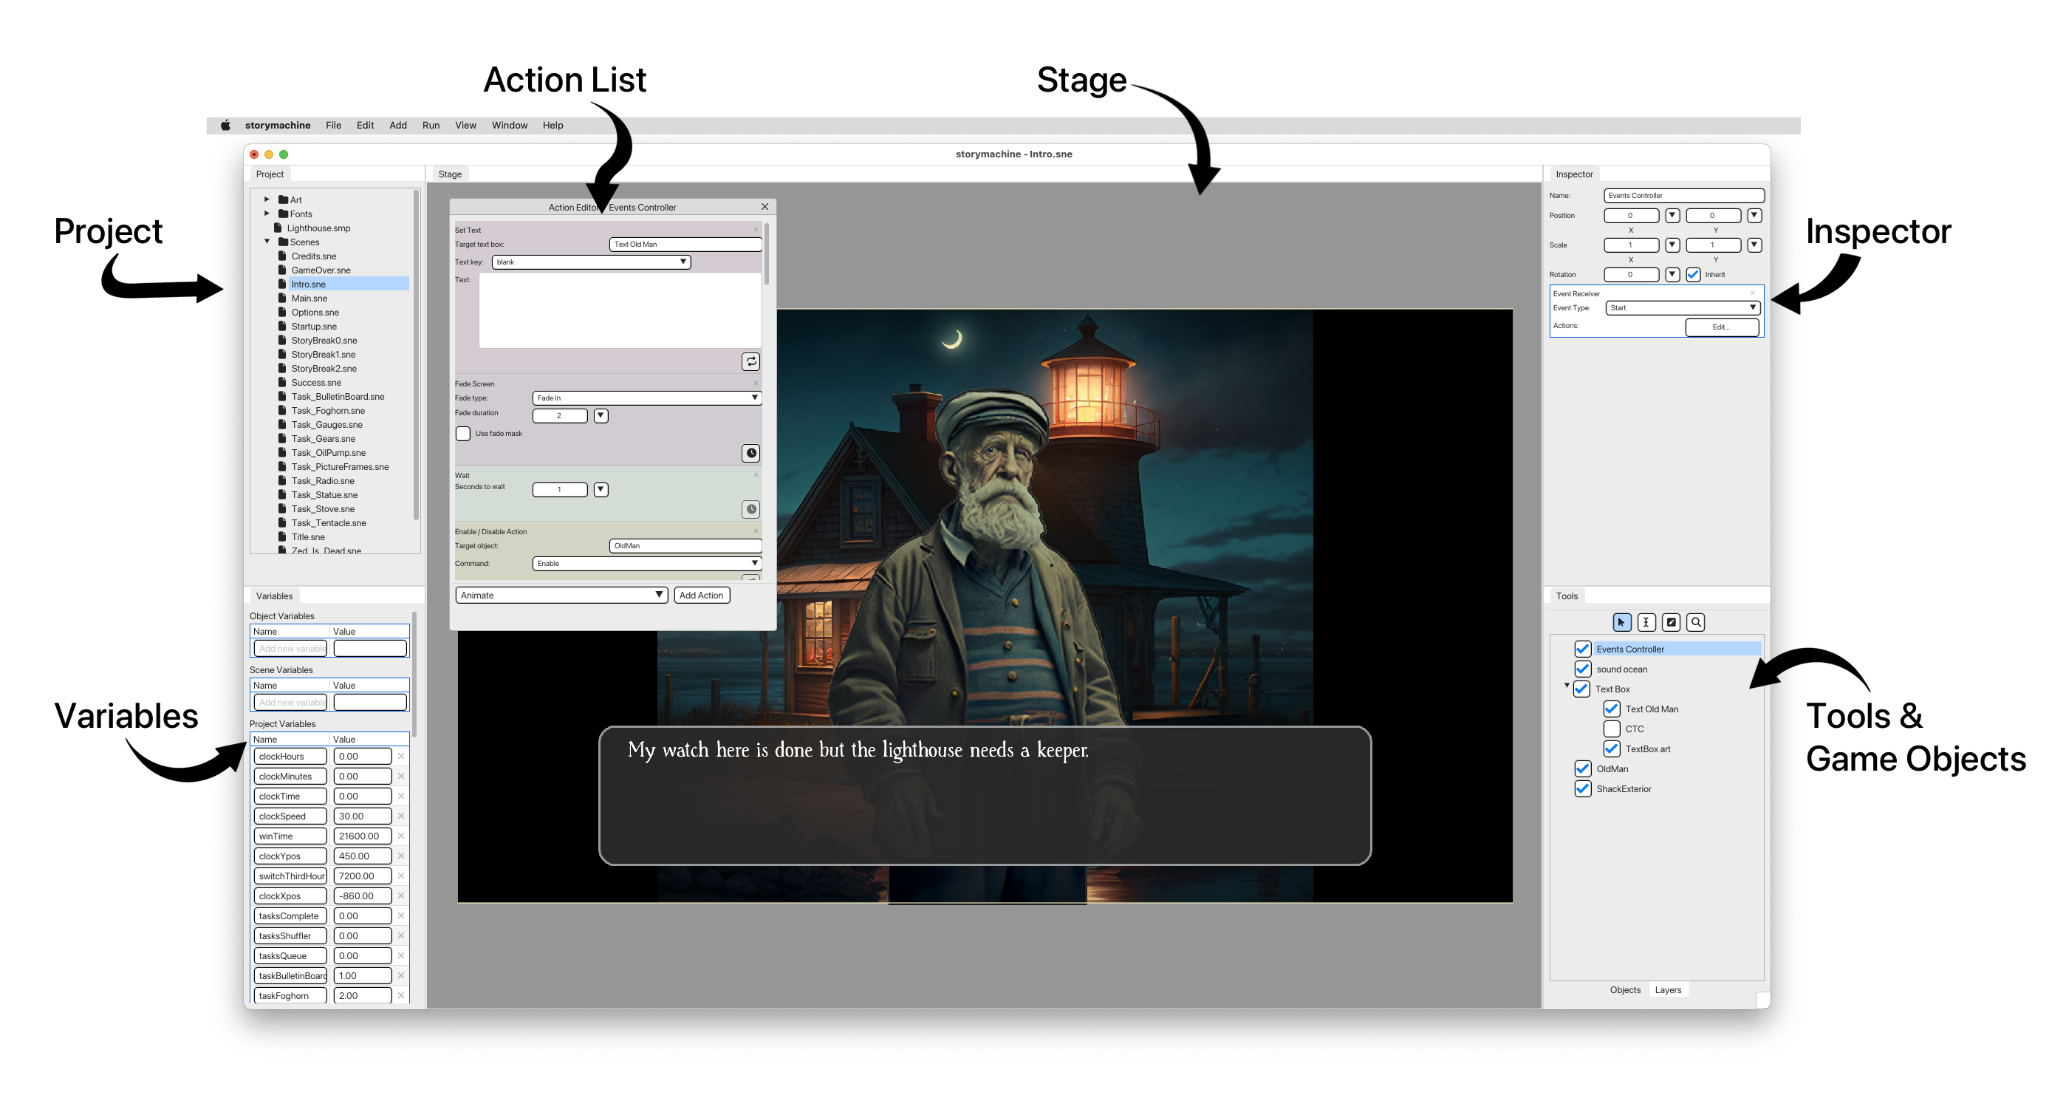Enable the CTC object checkbox
2066x1098 pixels.
[1611, 729]
